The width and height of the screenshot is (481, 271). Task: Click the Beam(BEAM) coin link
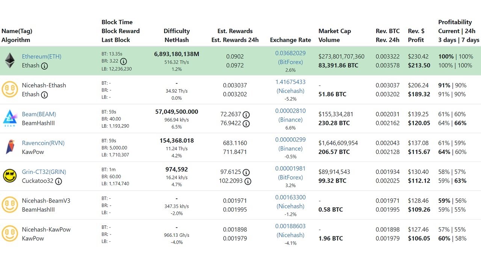click(x=39, y=114)
